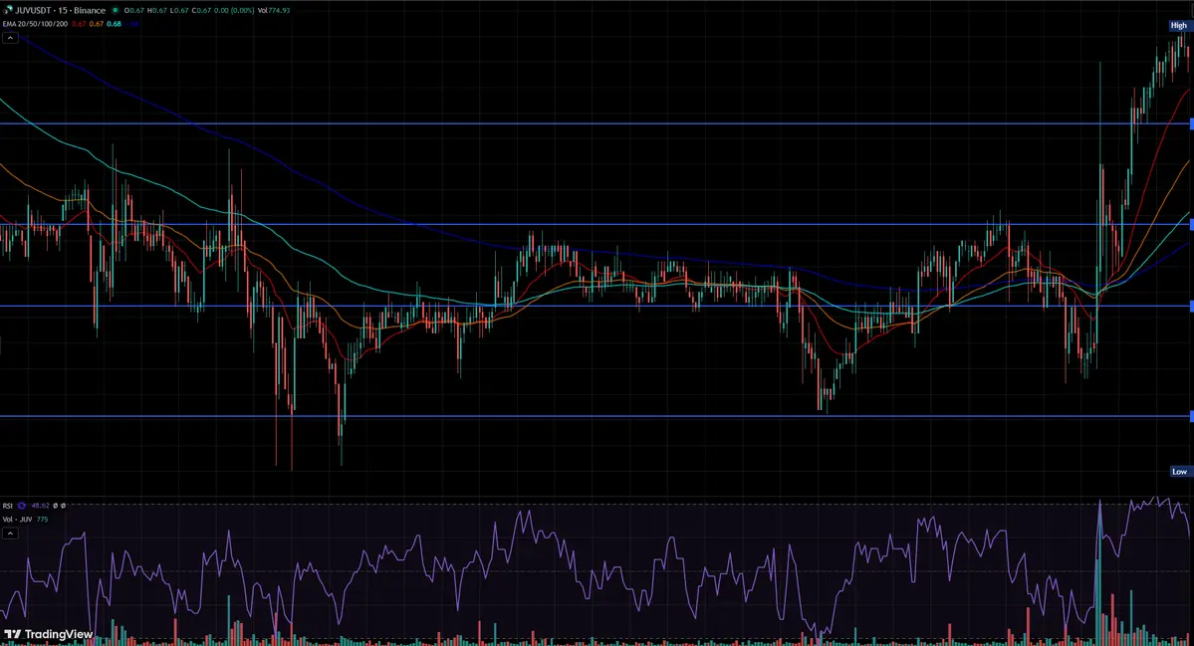The width and height of the screenshot is (1194, 646).
Task: Open the JUVUSDT · 15 · Binance symbol title
Action: [60, 11]
